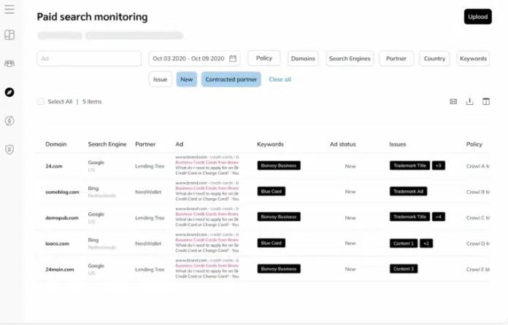The image size is (508, 325).
Task: Click the envelope email icon
Action: tap(453, 101)
